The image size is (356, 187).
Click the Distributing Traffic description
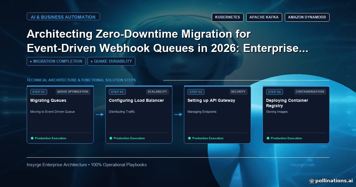tap(122, 112)
